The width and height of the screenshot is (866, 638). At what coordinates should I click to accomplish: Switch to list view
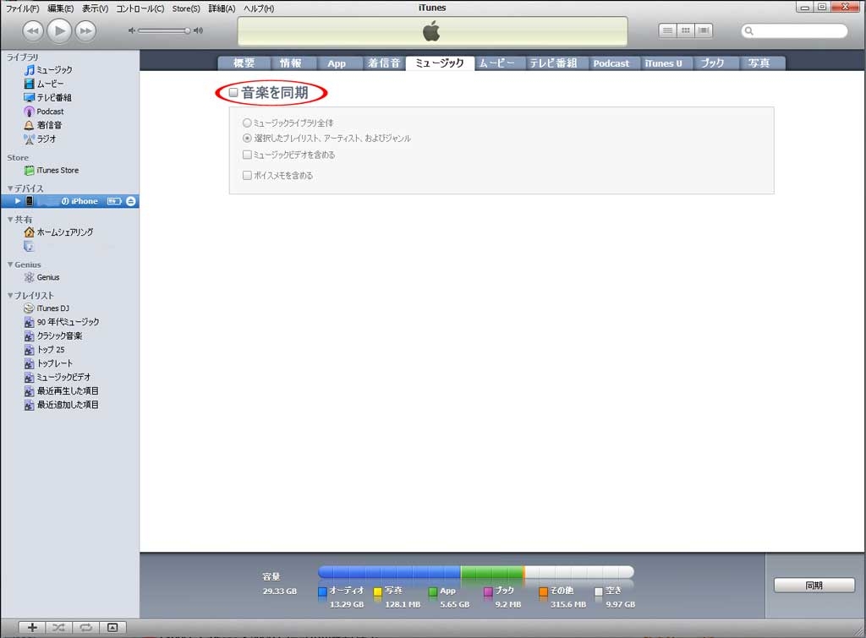pyautogui.click(x=668, y=30)
